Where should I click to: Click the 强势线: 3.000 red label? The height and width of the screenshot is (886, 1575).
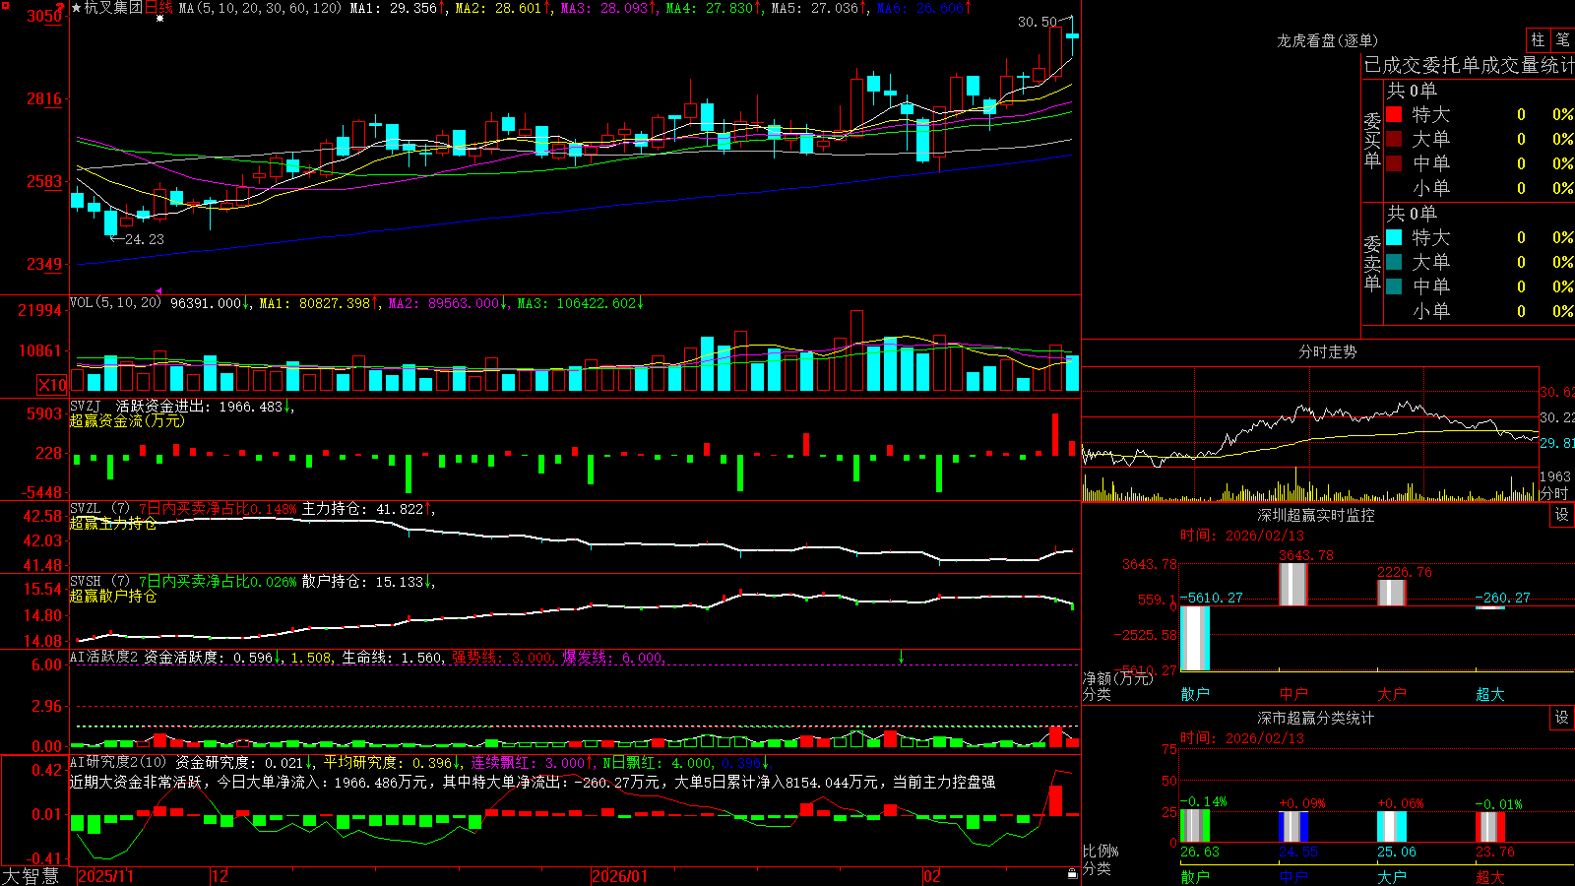tap(503, 657)
